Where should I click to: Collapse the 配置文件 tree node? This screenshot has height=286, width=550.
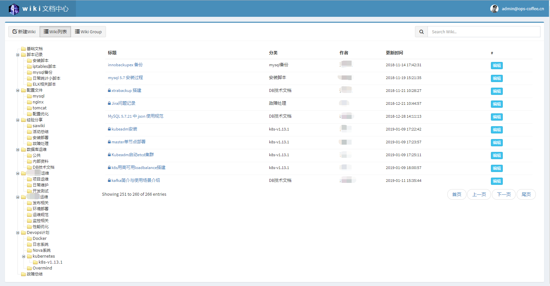(18, 90)
